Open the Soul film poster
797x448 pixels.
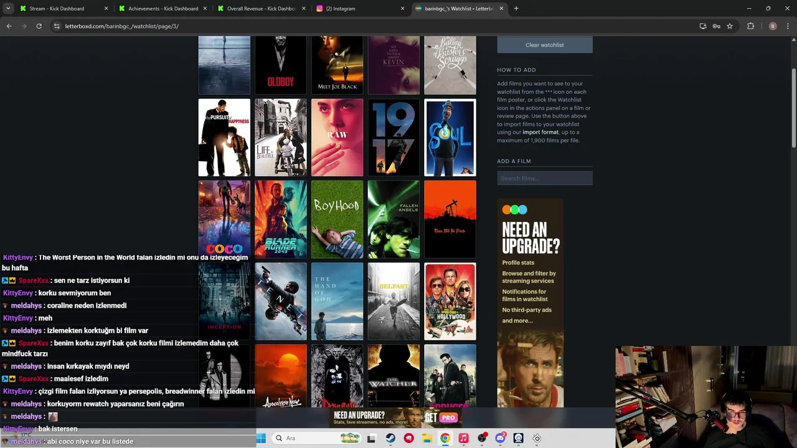point(450,138)
